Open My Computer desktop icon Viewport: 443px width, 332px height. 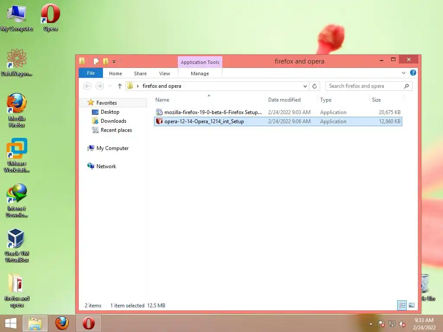click(x=17, y=17)
